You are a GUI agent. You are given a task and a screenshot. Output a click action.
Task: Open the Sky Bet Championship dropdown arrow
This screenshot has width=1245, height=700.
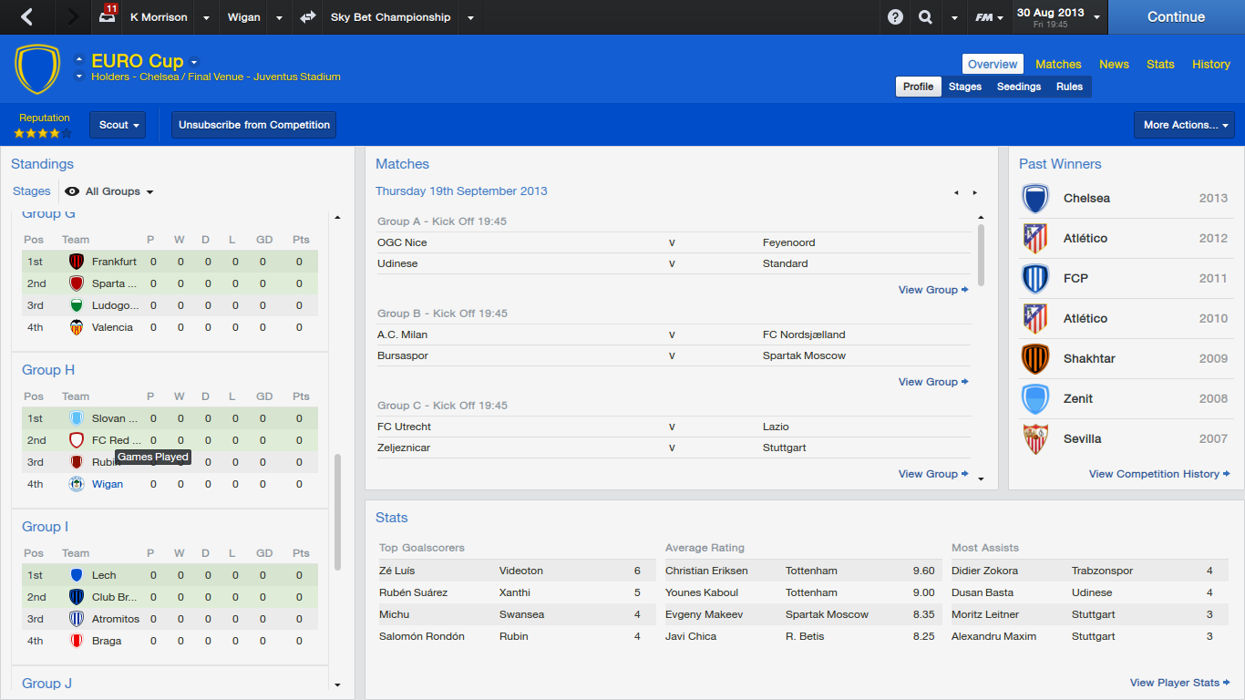tap(470, 17)
